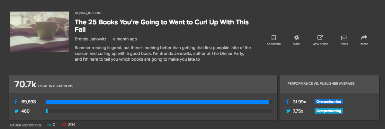
Task: Click the email envelope icon
Action: pos(344,38)
